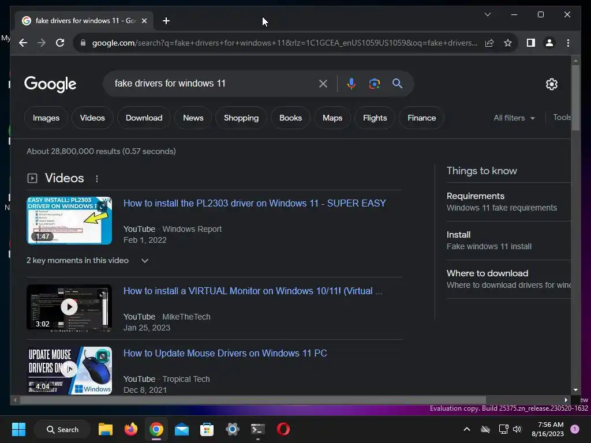Image resolution: width=591 pixels, height=443 pixels.
Task: Close the fake drivers search tab
Action: (144, 21)
